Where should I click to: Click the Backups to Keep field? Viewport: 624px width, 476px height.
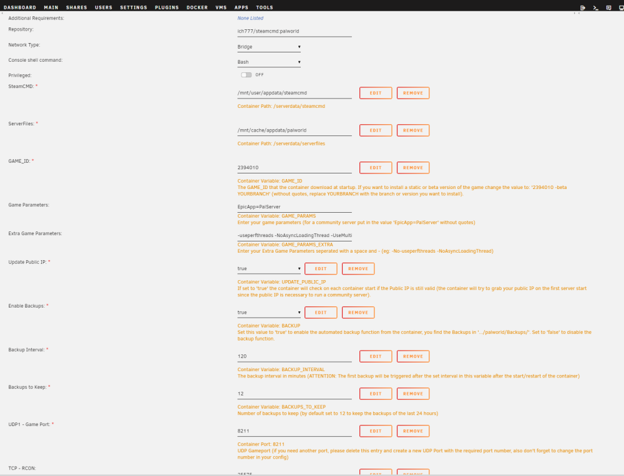point(295,394)
